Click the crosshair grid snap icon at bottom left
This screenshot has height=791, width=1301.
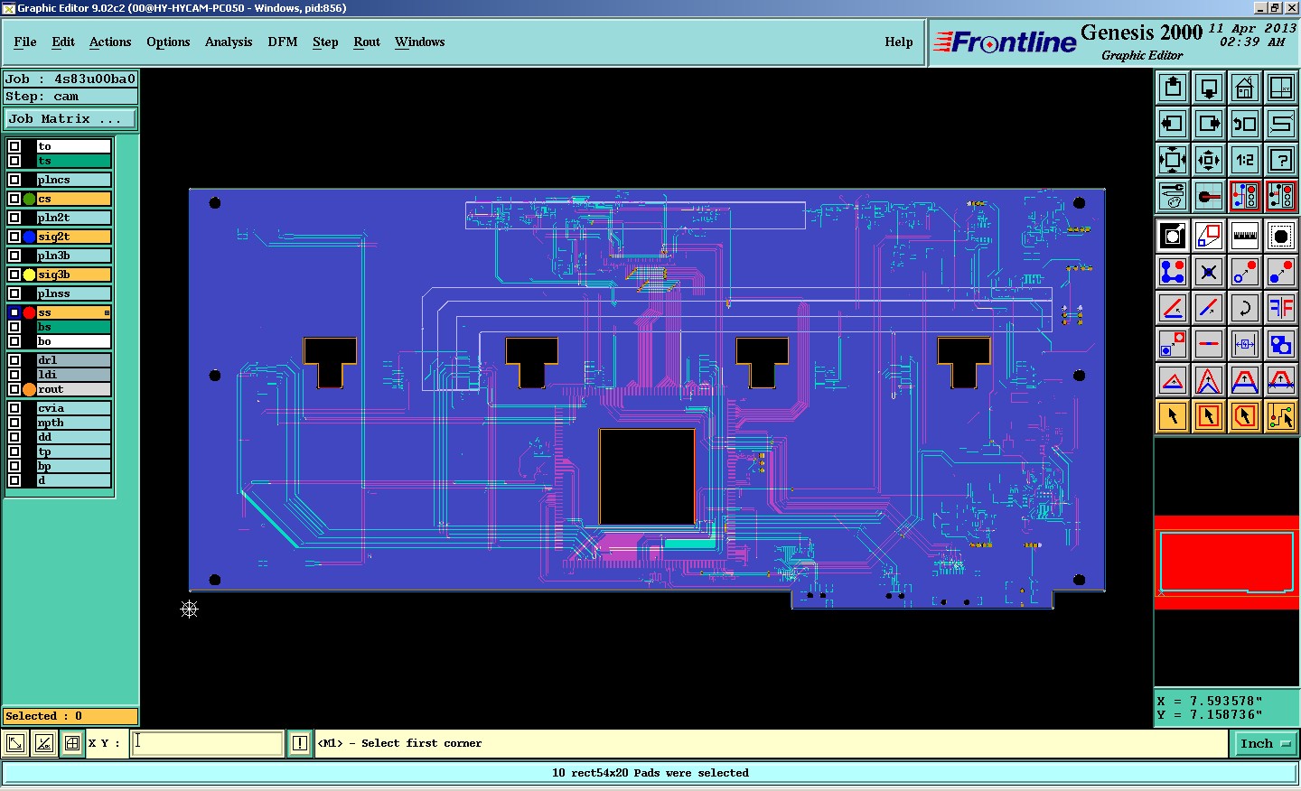pos(72,743)
